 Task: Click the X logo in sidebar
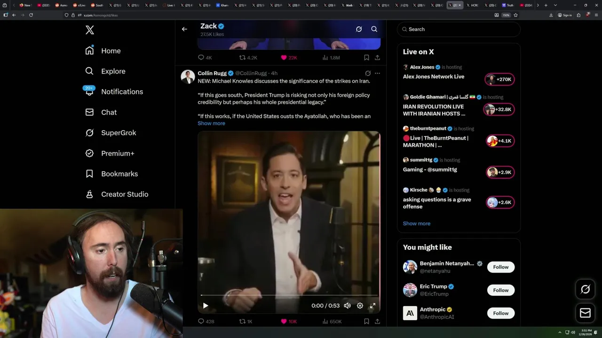pos(90,30)
